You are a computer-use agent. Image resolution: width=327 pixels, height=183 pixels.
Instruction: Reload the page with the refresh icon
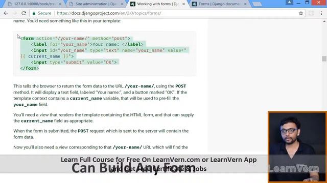tap(24, 13)
